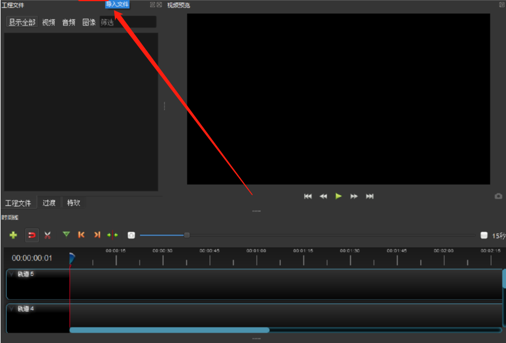
Task: Switch to the 过渡 tab
Action: click(49, 203)
